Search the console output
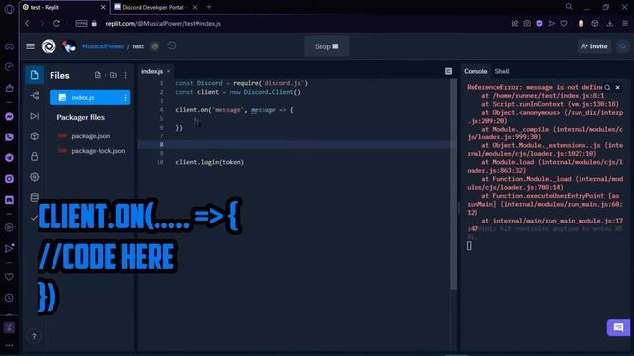 pyautogui.click(x=607, y=87)
